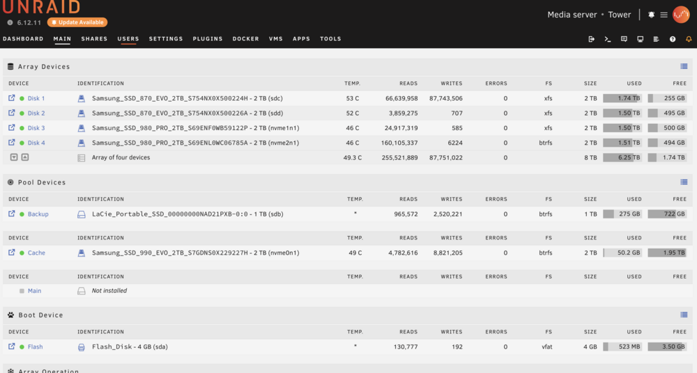Click the feedback icon in toolbar
697x373 pixels.
click(624, 39)
